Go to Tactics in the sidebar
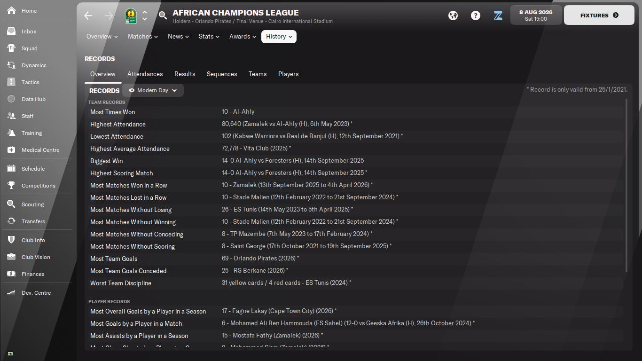Image resolution: width=642 pixels, height=361 pixels. 30,82
